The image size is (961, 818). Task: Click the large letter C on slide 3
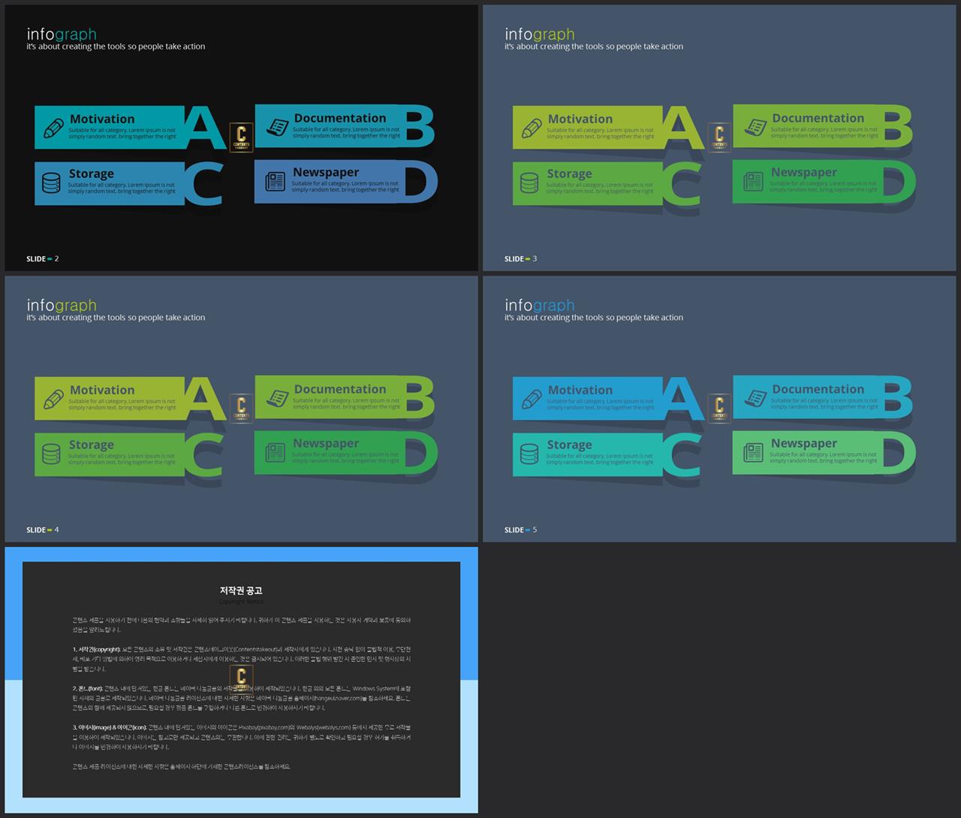point(682,183)
